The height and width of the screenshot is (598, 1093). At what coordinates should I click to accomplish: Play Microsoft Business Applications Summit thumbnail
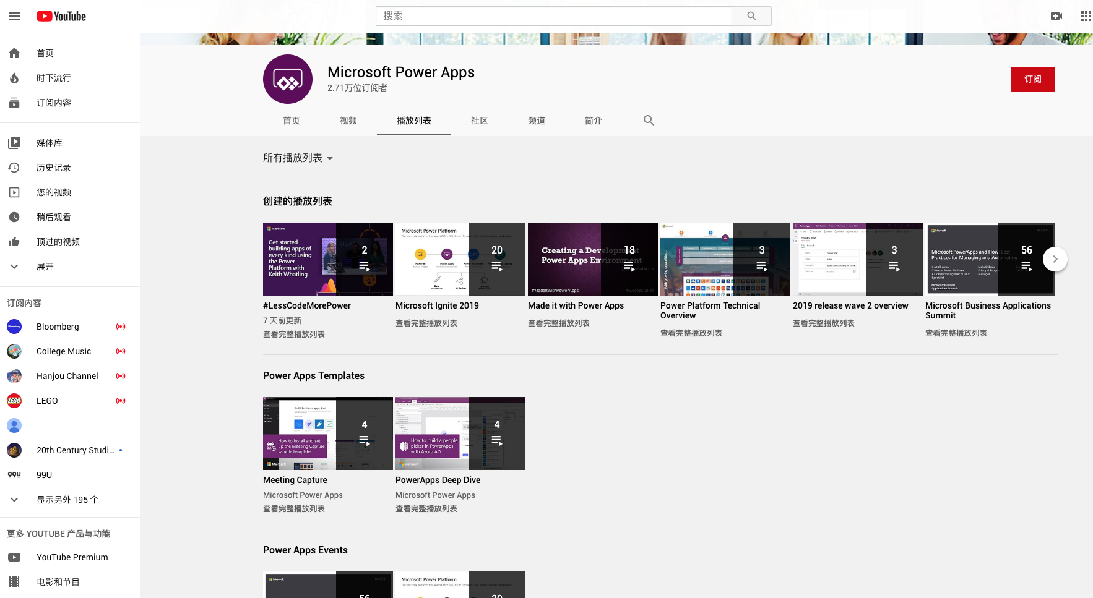coord(990,259)
